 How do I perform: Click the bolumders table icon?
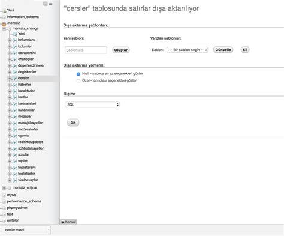pos(15,40)
